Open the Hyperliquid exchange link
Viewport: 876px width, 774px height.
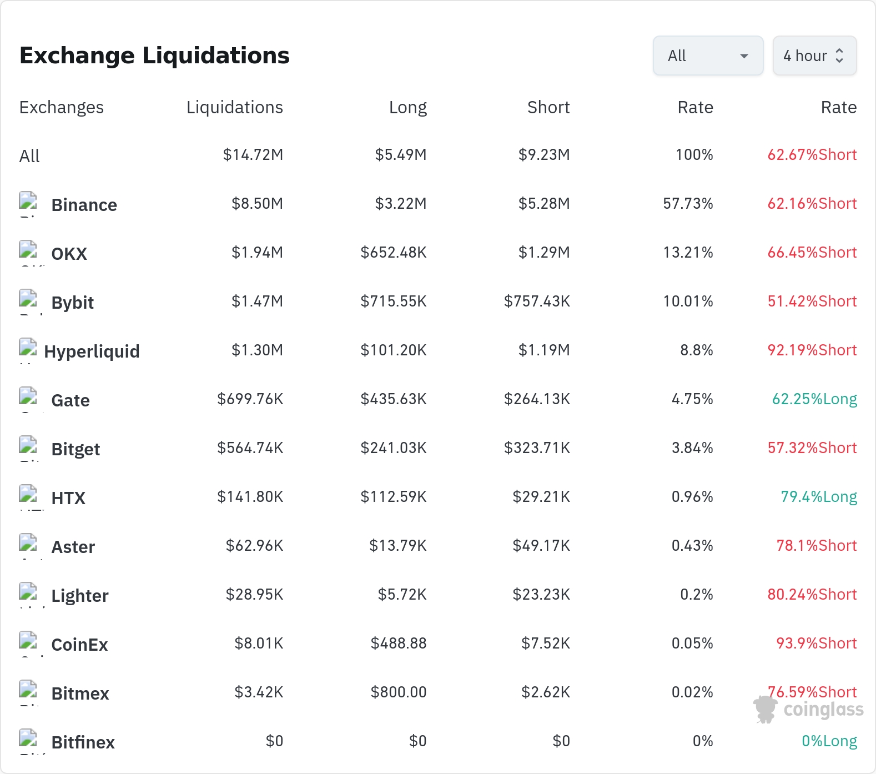[x=92, y=351]
